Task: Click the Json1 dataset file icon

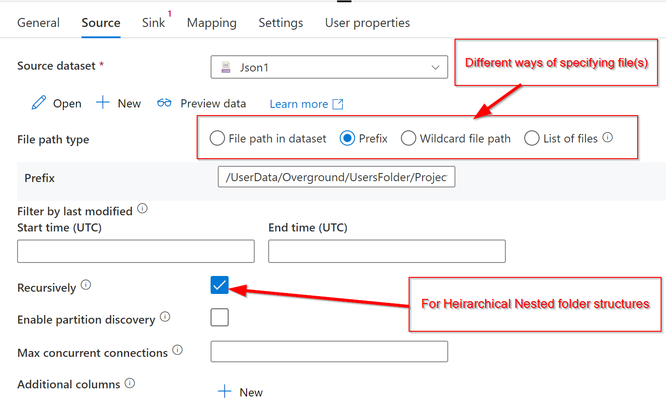Action: [x=225, y=67]
